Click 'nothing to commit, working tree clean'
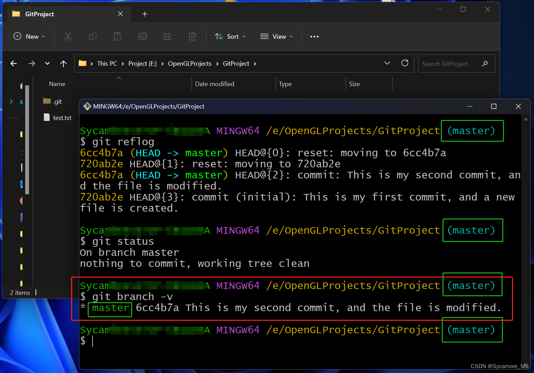 pos(195,263)
